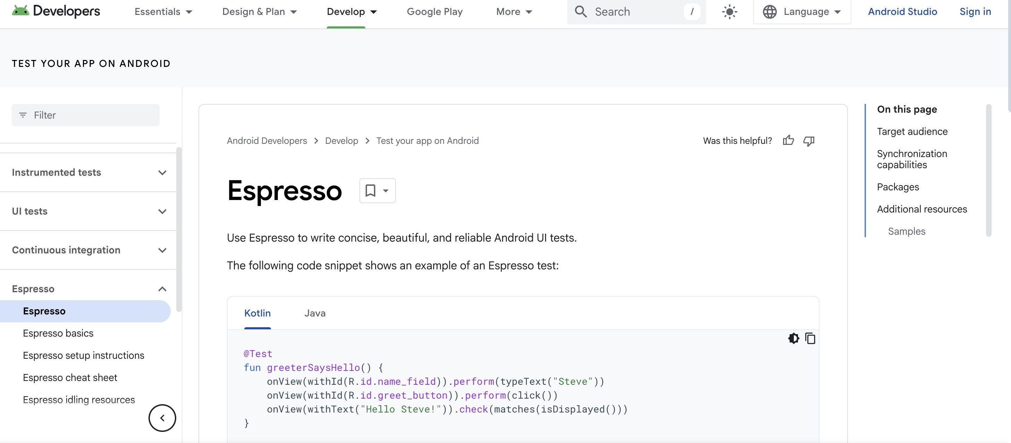Click the On this page scrollbar
Viewport: 1011px width, 443px height.
[988, 170]
